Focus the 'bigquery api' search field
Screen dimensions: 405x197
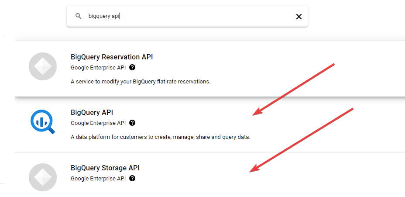click(187, 16)
